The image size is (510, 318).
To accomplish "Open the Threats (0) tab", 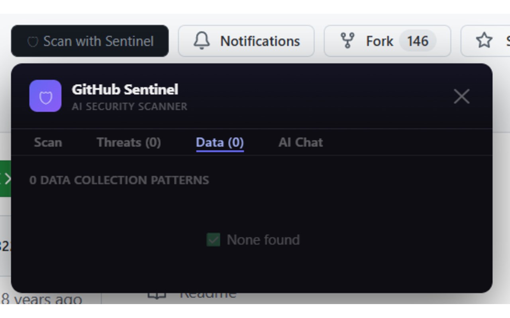I will pos(129,142).
